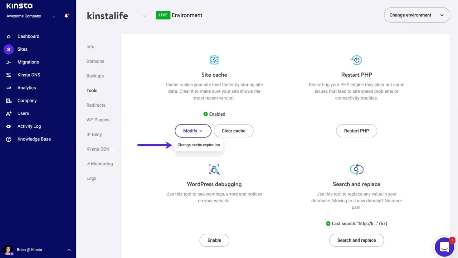The height and width of the screenshot is (258, 458).
Task: Click the Monitoring wrench icon
Action: (x=88, y=164)
